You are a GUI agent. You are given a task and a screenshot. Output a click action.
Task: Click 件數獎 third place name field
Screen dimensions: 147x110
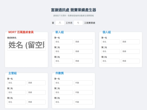[x=63, y=102]
